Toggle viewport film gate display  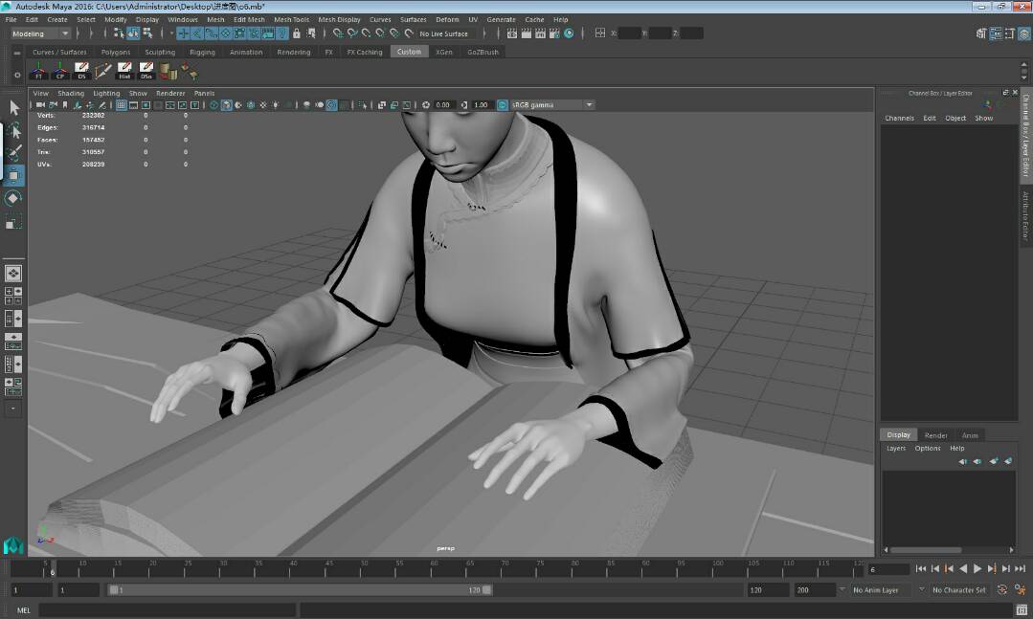(134, 104)
